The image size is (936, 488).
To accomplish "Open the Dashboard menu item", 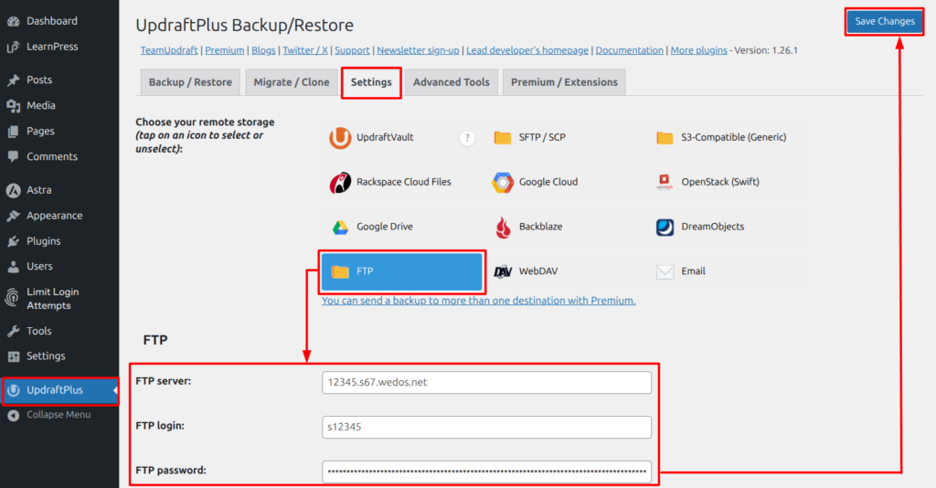I will [x=52, y=21].
